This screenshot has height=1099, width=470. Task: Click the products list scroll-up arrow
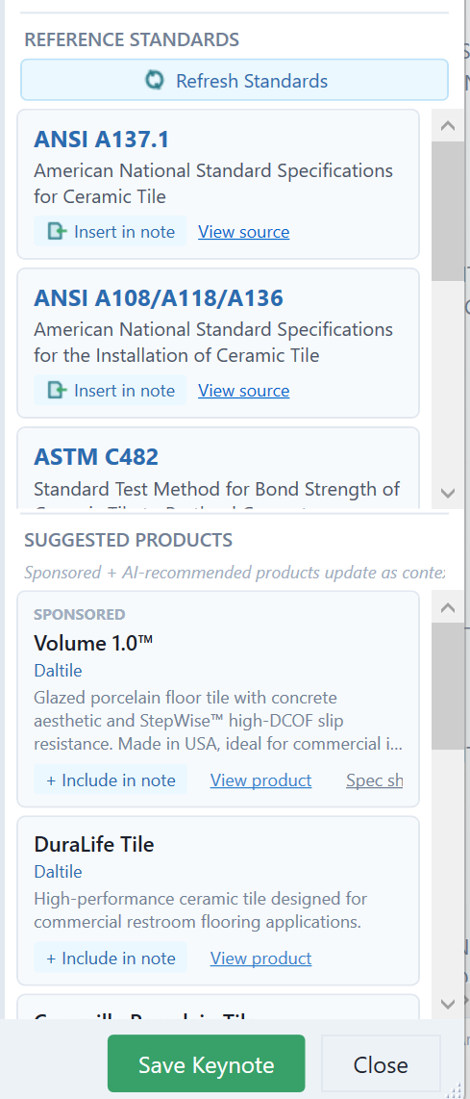point(448,607)
